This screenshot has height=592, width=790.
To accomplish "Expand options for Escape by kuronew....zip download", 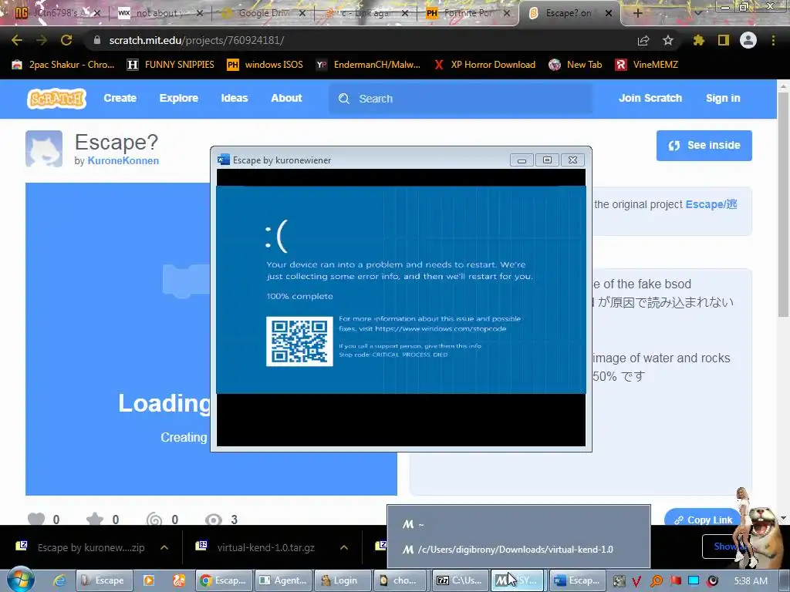I will 164,547.
